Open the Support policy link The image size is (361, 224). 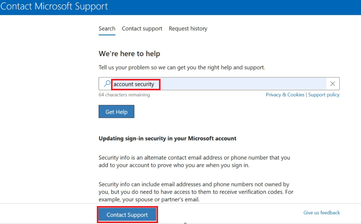pos(324,95)
